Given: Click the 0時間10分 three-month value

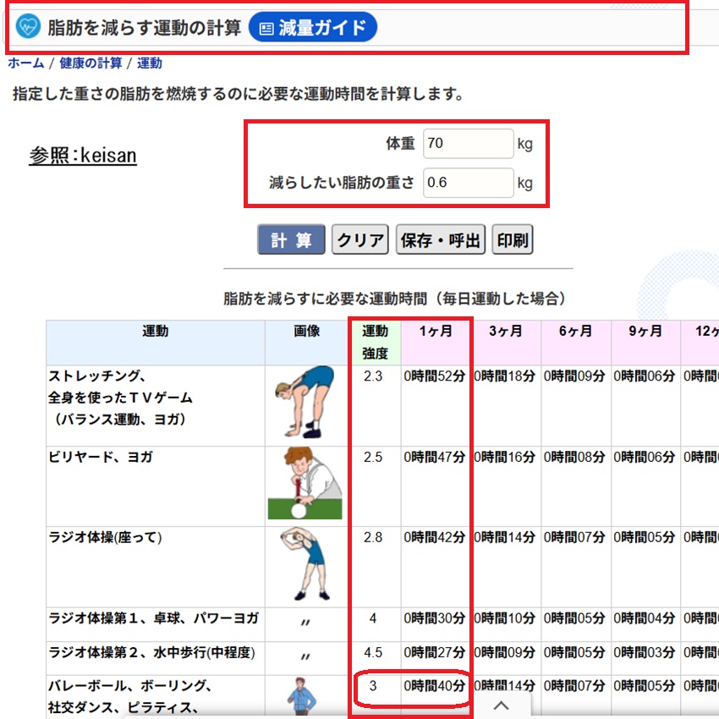Looking at the screenshot, I should 505,618.
